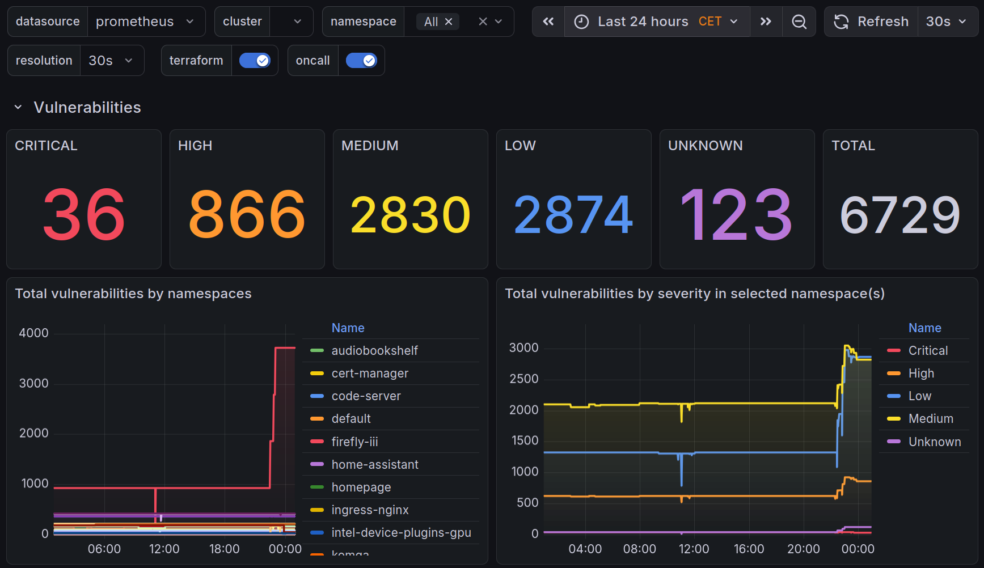Viewport: 984px width, 568px height.
Task: Toggle the terraform switch off
Action: 255,61
